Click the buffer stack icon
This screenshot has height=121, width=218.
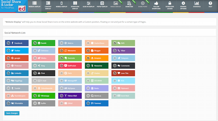[39, 103]
